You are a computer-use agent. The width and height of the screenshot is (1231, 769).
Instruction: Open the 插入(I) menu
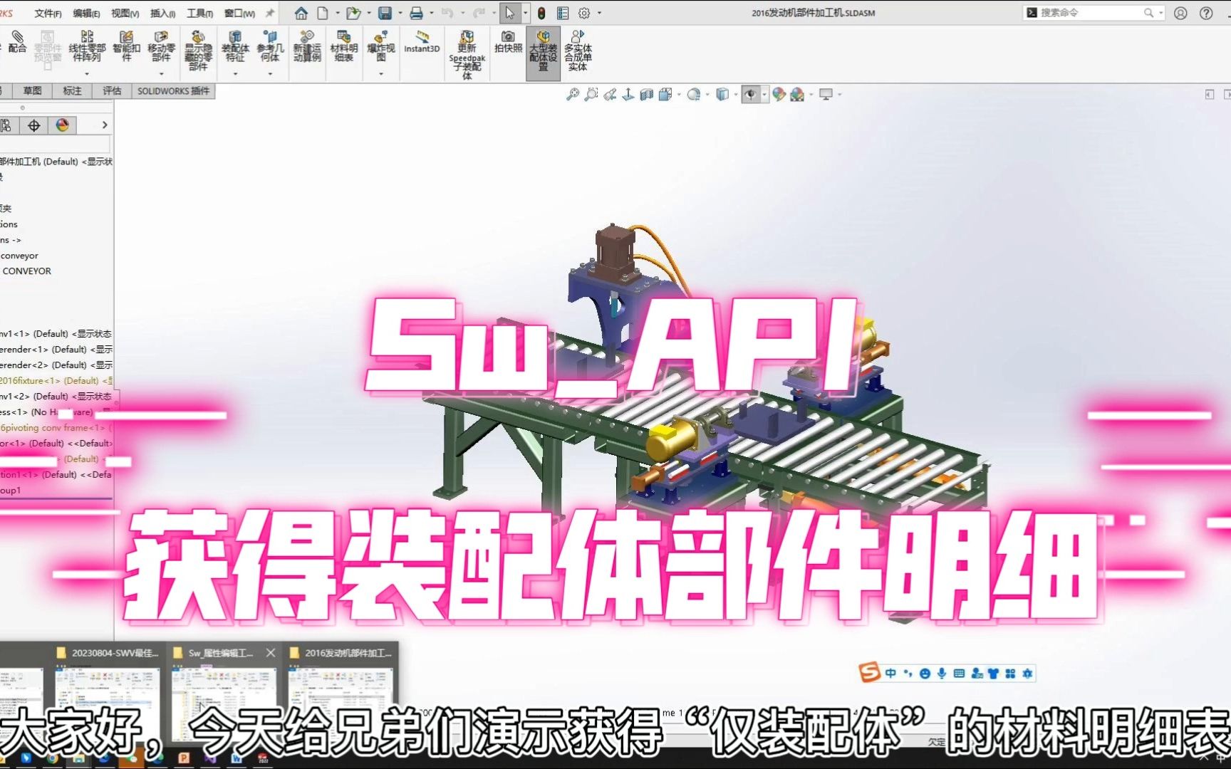[162, 13]
